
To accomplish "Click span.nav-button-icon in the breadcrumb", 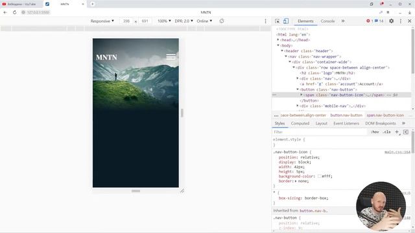I will [385, 115].
